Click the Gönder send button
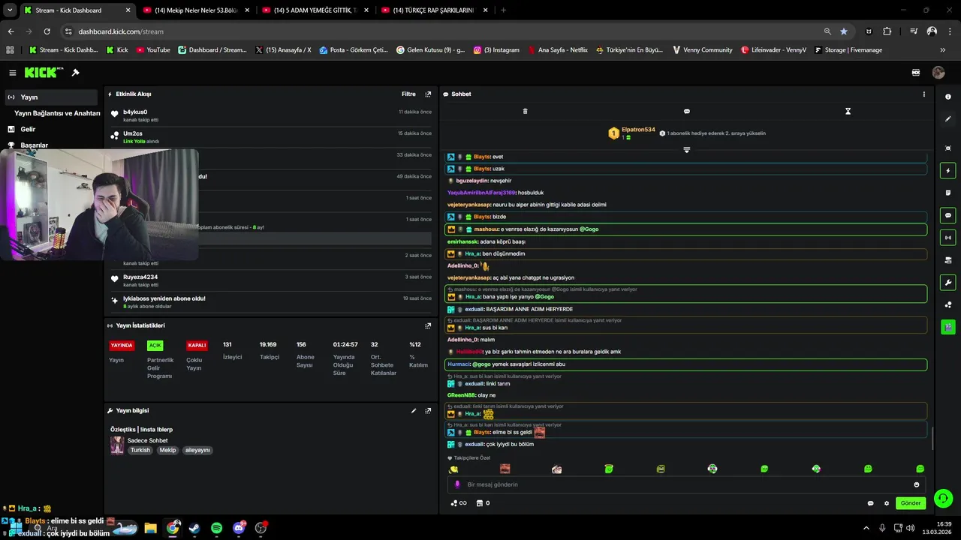Screen dimensions: 961x540 click(911, 503)
